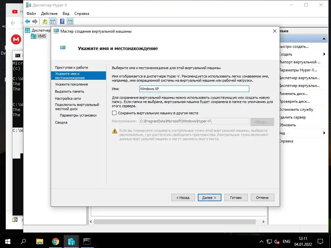Open the Действие menu
Image resolution: width=331 pixels, height=248 pixels.
pyautogui.click(x=49, y=14)
